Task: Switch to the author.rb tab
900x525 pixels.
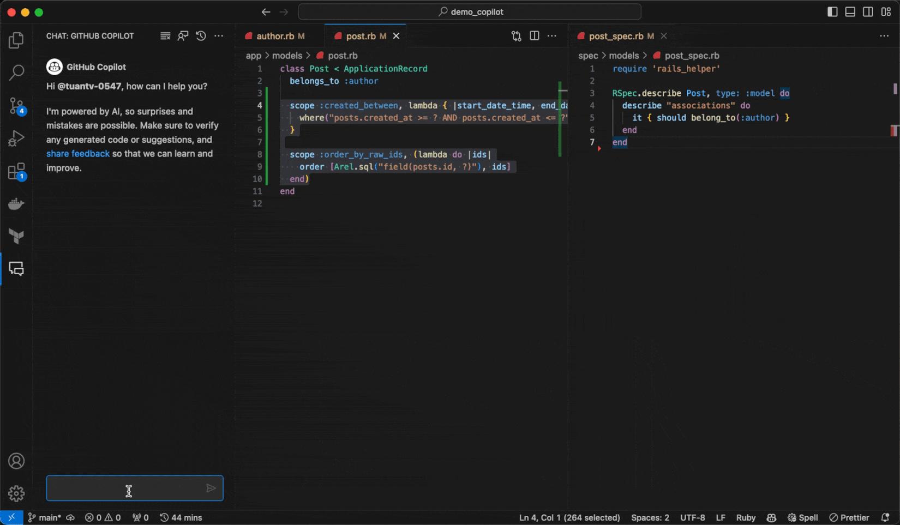Action: pos(275,35)
